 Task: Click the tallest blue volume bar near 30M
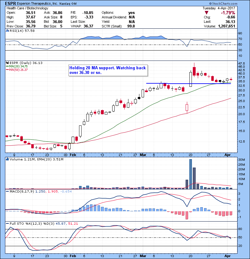point(191,174)
